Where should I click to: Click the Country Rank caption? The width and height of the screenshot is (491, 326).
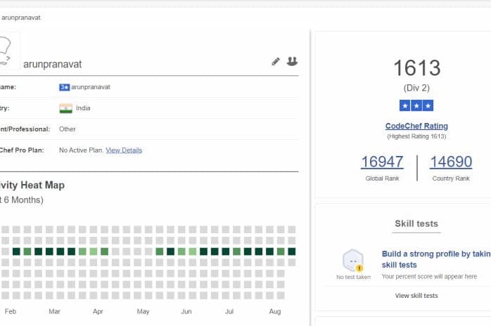pos(451,178)
